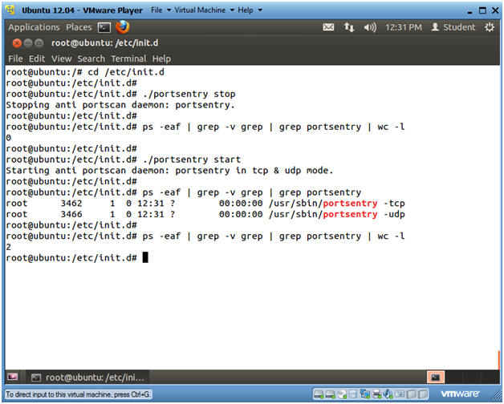Viewport: 504px width, 404px height.
Task: Click the CD/DVD drive device icon
Action: [x=342, y=394]
